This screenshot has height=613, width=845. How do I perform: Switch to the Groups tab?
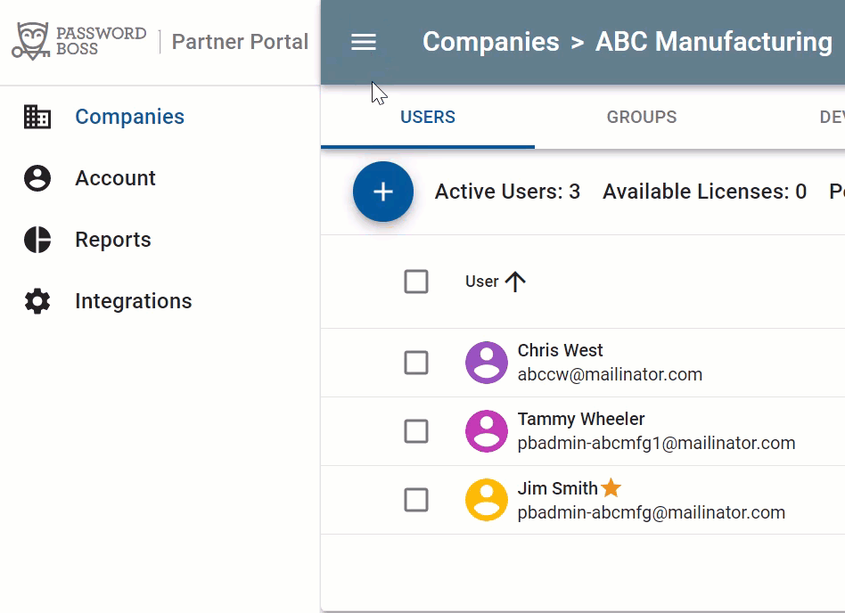click(642, 117)
